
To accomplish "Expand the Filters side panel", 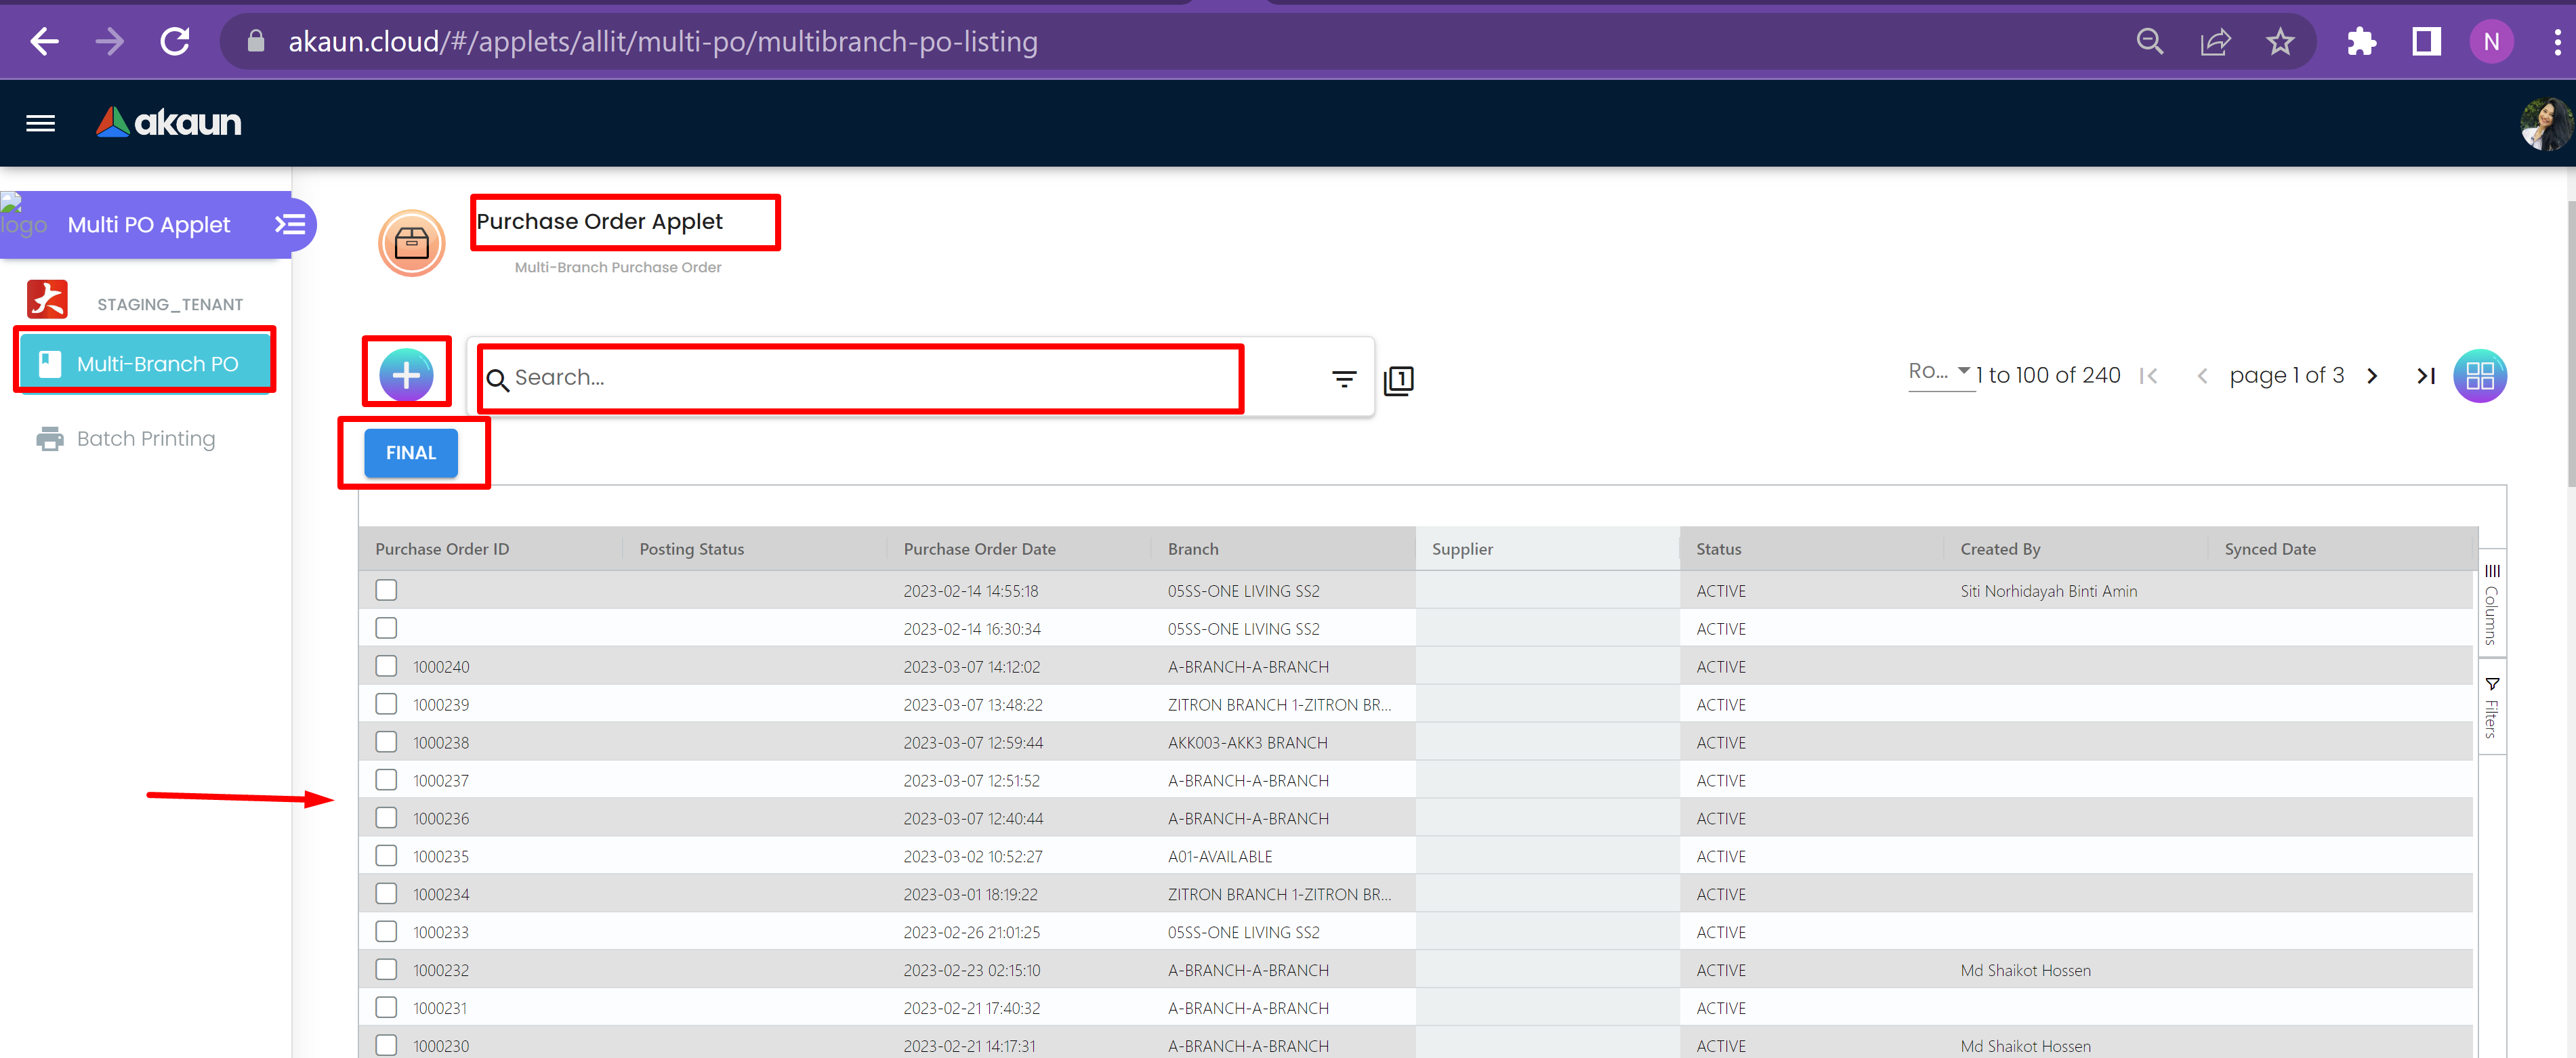I will 2491,708.
